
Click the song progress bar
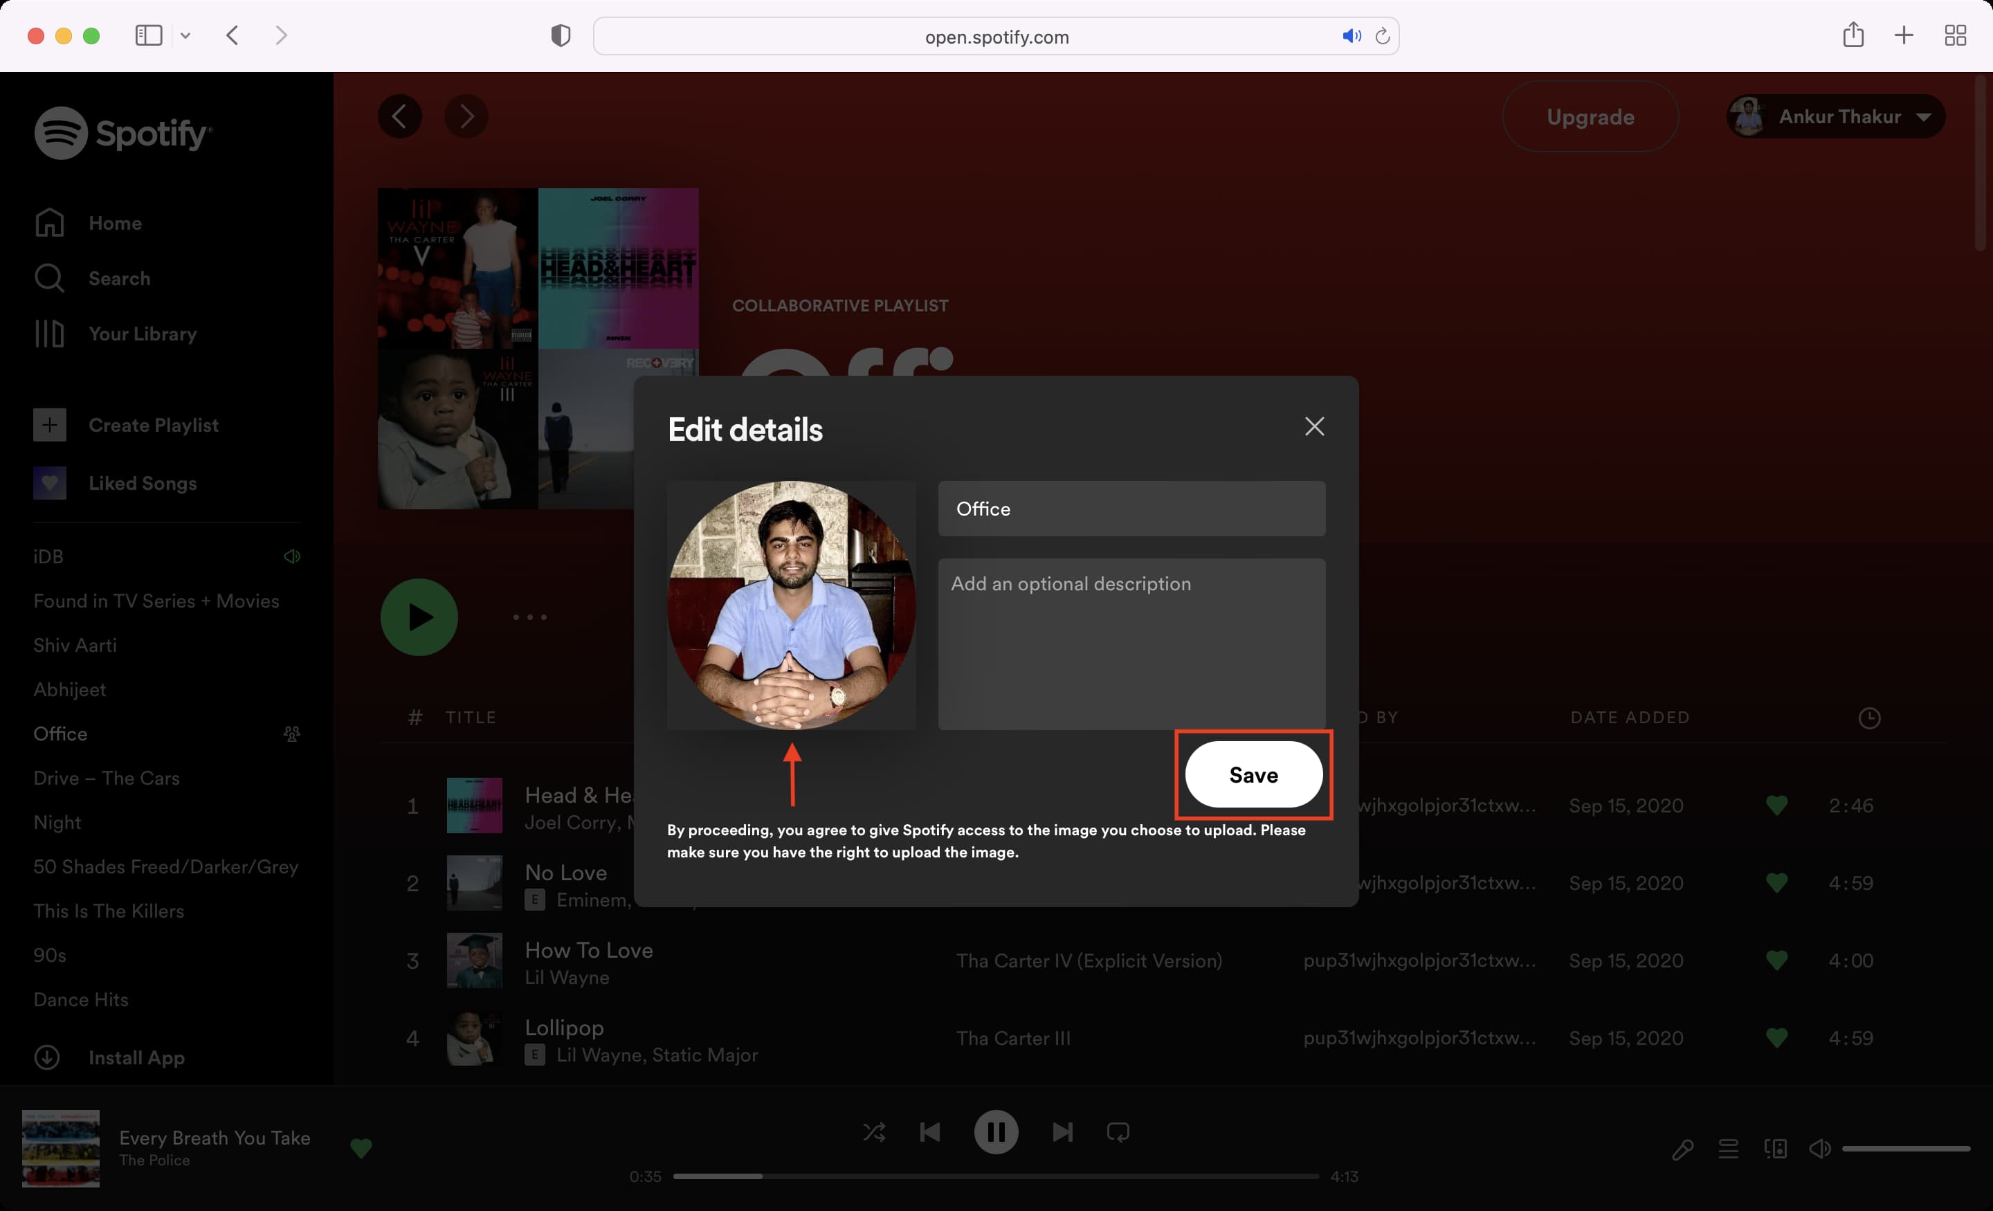(996, 1176)
